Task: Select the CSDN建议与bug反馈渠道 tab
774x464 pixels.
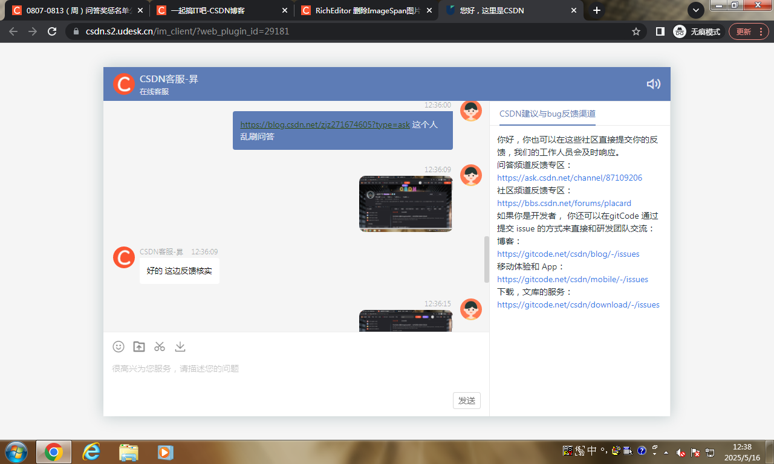Action: (x=547, y=114)
